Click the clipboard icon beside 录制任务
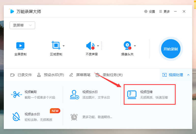Viewport: 196px width, 134px height. click(97, 75)
